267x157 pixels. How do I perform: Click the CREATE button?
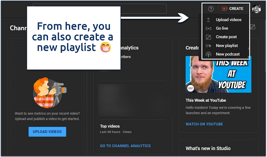pyautogui.click(x=233, y=9)
